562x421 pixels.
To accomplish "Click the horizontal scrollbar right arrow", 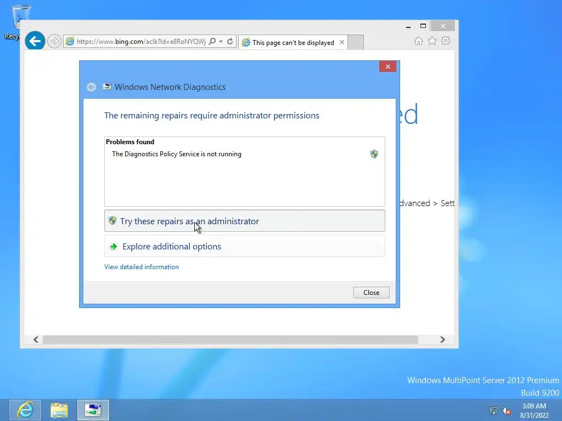I will (442, 339).
